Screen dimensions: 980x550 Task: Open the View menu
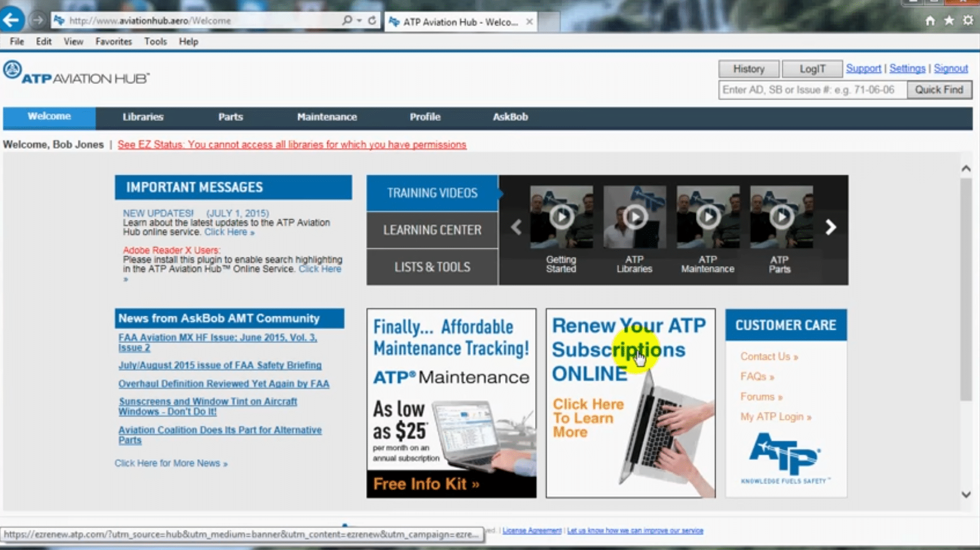pos(73,41)
